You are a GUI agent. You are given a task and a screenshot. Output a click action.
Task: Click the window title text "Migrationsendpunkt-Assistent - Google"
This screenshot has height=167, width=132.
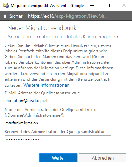[47, 6]
